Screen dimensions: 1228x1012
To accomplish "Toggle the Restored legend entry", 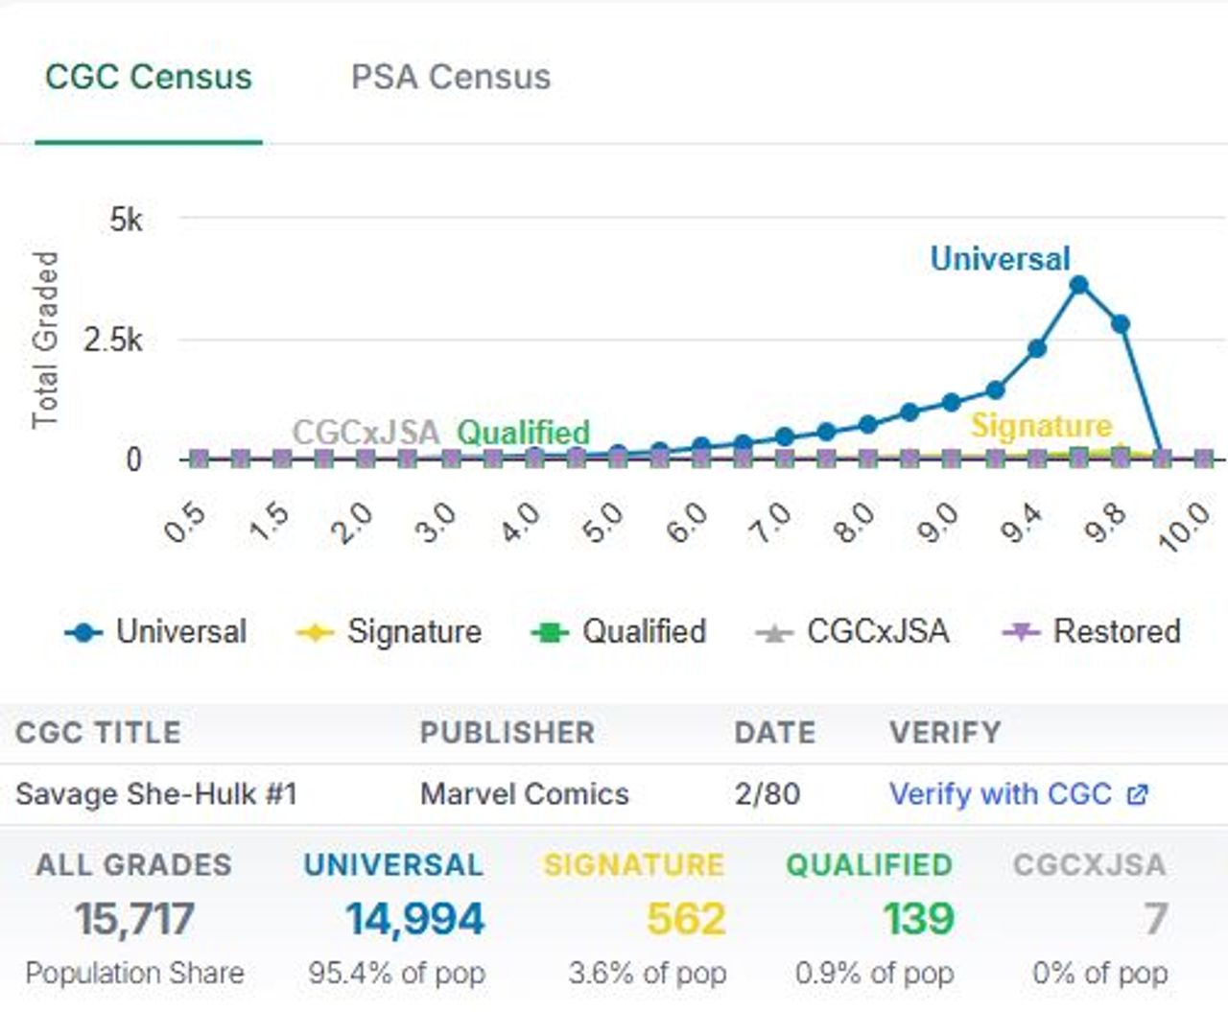I will click(x=1117, y=631).
